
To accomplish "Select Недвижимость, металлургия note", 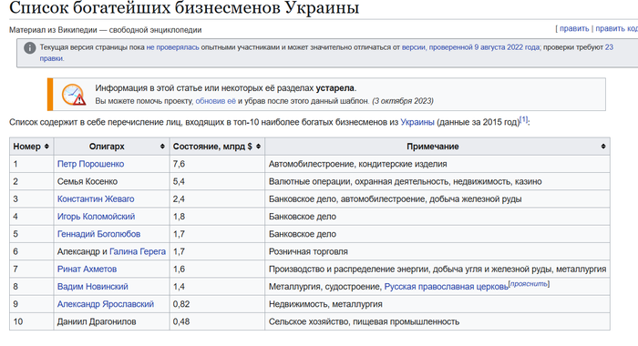I will [x=325, y=304].
